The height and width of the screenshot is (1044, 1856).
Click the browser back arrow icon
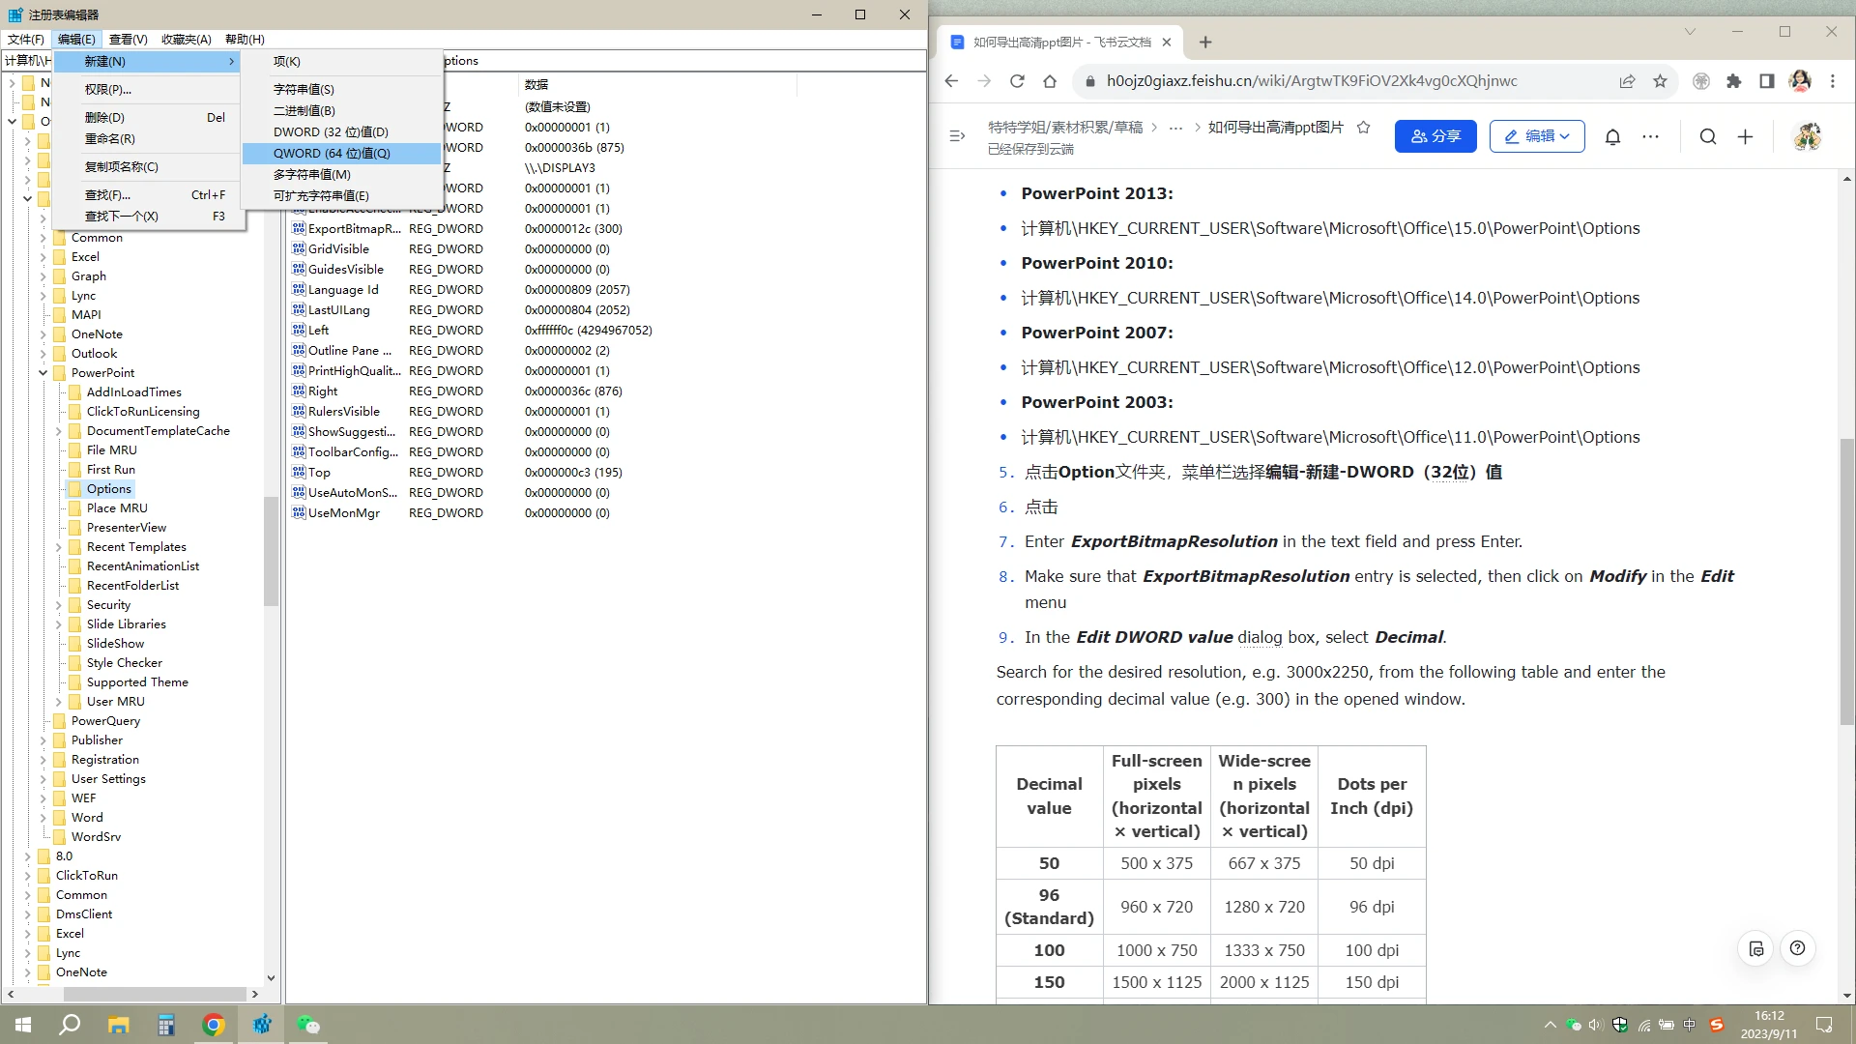click(951, 81)
